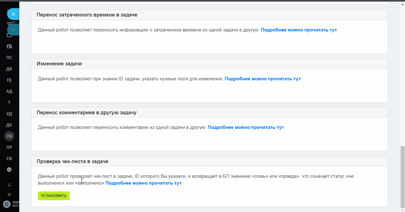Click the company logo at the sidebar bottom
The image size is (405, 212).
pos(7,204)
